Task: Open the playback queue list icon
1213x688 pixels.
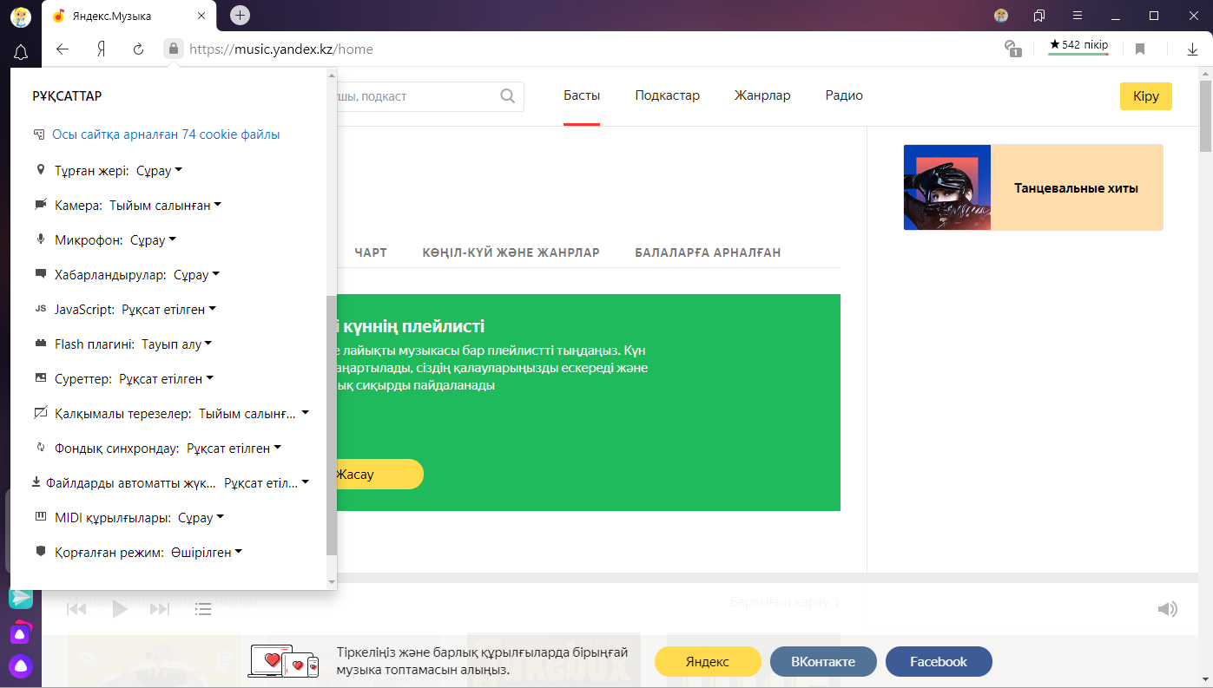Action: click(203, 609)
